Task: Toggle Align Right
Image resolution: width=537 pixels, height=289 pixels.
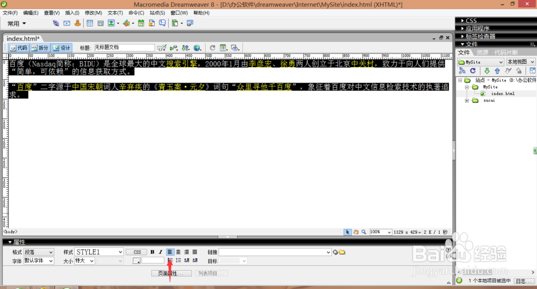Action: tap(186, 252)
